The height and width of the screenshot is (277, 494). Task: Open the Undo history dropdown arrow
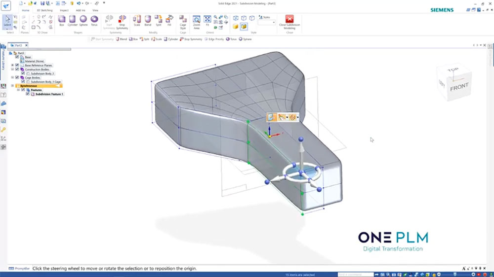pyautogui.click(x=82, y=3)
